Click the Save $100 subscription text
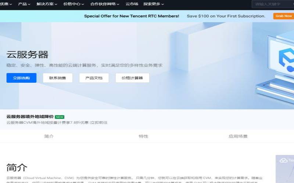This screenshot has height=183, width=294. tap(226, 16)
